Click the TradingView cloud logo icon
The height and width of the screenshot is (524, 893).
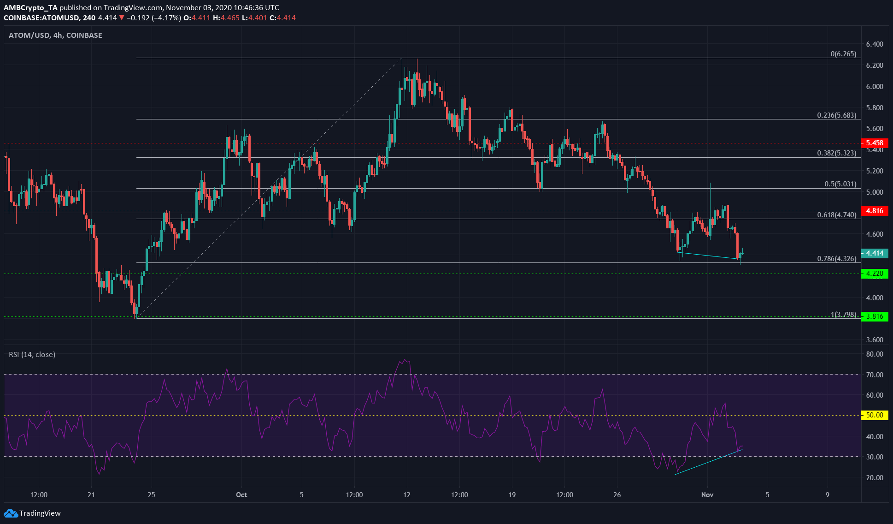click(11, 513)
